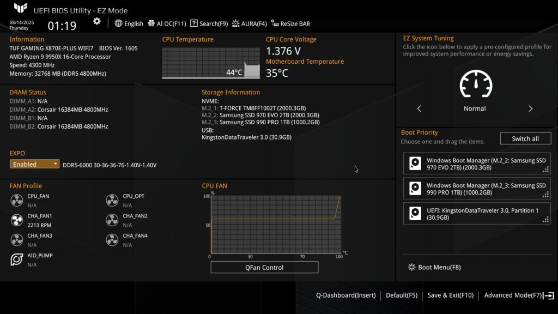Click the 08/14/2025 Thursday date

(x=22, y=25)
